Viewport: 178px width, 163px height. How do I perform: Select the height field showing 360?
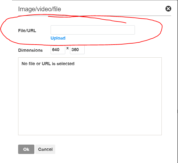pyautogui.click(x=77, y=50)
